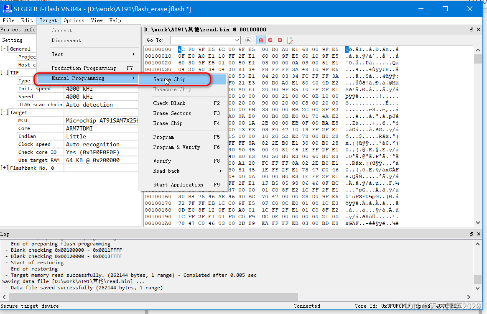Click the '64 KB @ 0x200000' value
This screenshot has height=314, width=487.
(92, 160)
